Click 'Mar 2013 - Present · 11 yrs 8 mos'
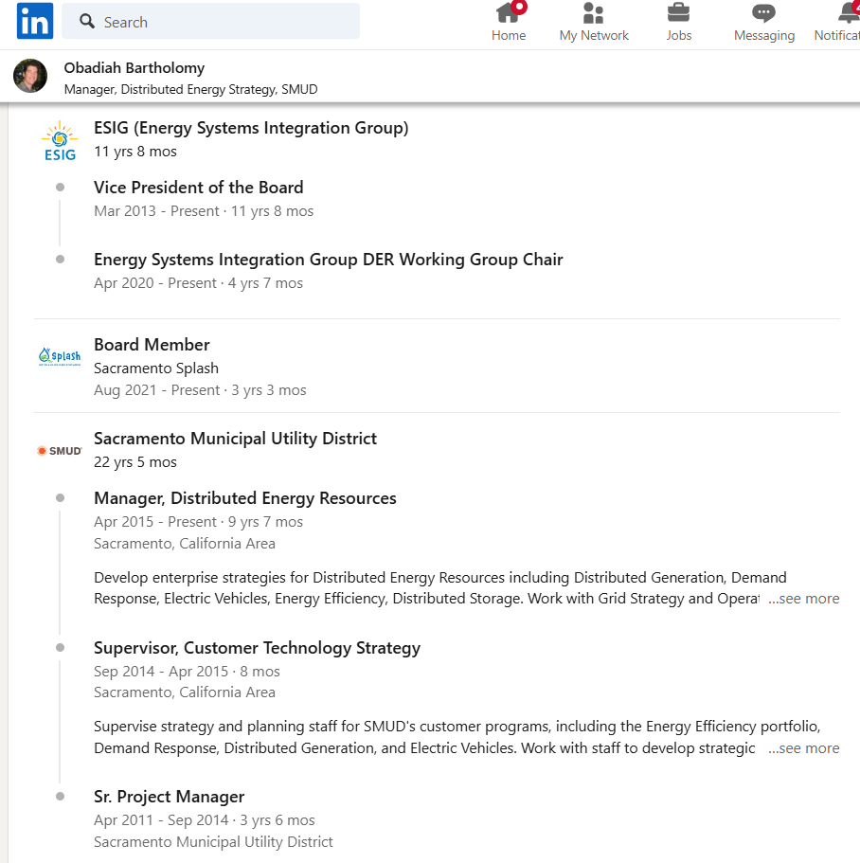Image resolution: width=860 pixels, height=863 pixels. point(204,211)
